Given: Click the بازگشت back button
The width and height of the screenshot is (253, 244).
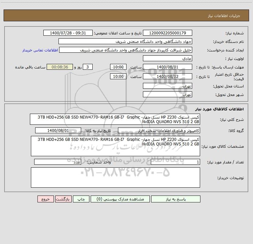Looking at the screenshot, I should 63,199.
